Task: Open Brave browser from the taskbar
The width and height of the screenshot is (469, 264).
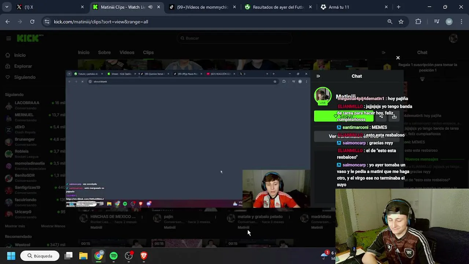Action: click(144, 256)
